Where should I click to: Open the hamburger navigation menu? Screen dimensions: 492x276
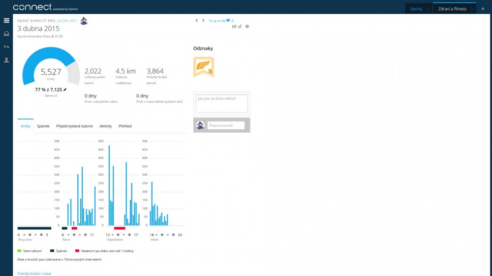(6, 21)
